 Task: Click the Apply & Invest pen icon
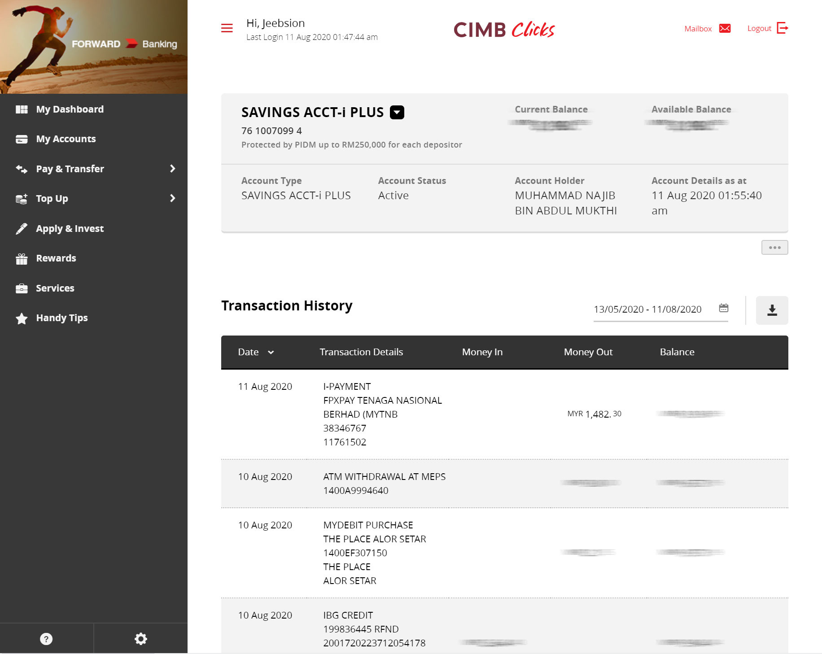tap(22, 229)
